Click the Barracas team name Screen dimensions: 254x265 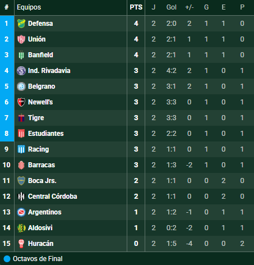click(41, 165)
